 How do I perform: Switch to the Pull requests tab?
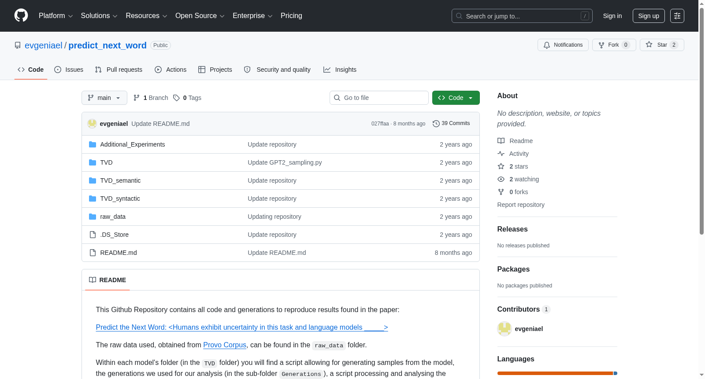pos(119,70)
